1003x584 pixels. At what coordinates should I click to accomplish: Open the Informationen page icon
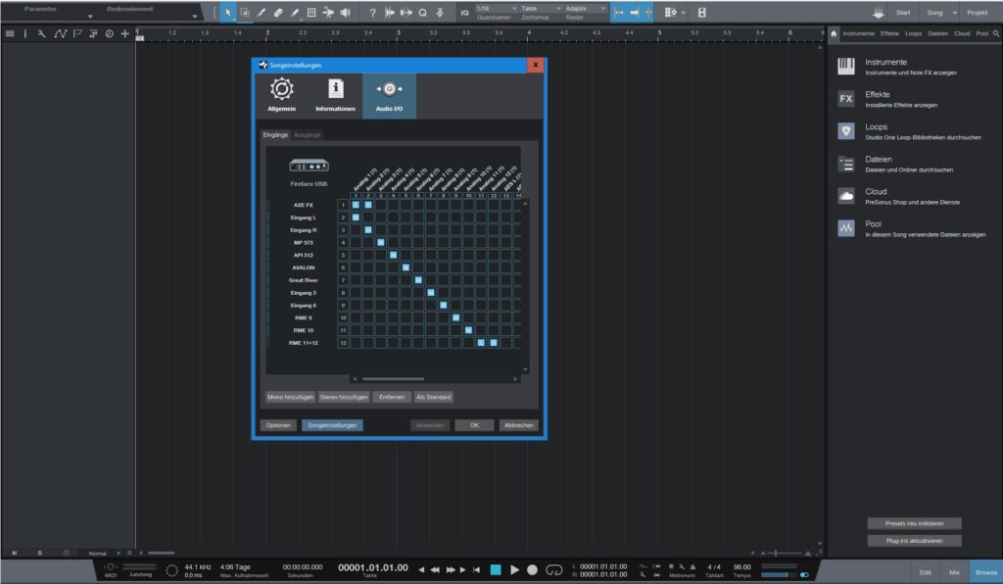[x=335, y=95]
